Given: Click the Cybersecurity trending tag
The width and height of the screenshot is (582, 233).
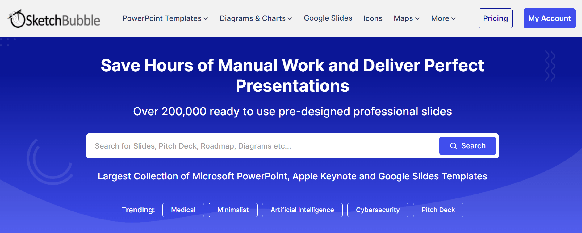Looking at the screenshot, I should click(378, 210).
